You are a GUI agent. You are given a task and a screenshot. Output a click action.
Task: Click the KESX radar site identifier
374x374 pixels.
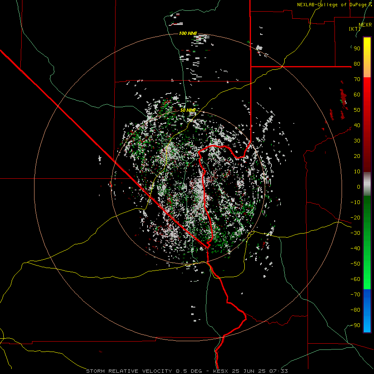[x=221, y=371]
